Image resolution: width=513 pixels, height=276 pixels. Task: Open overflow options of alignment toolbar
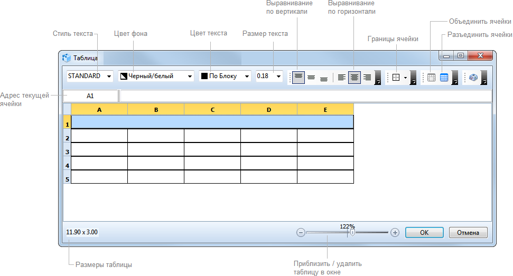coord(378,78)
